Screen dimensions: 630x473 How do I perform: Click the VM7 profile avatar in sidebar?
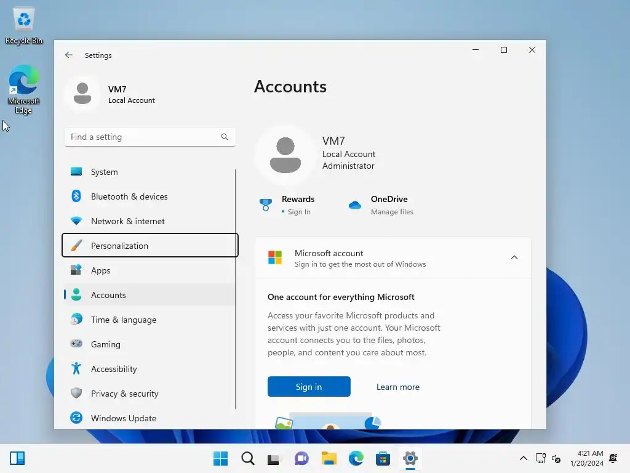(82, 94)
